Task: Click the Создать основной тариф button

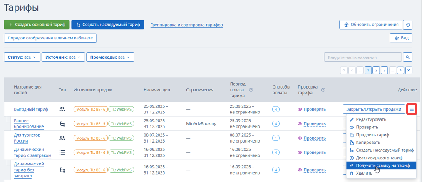Action: coord(36,25)
